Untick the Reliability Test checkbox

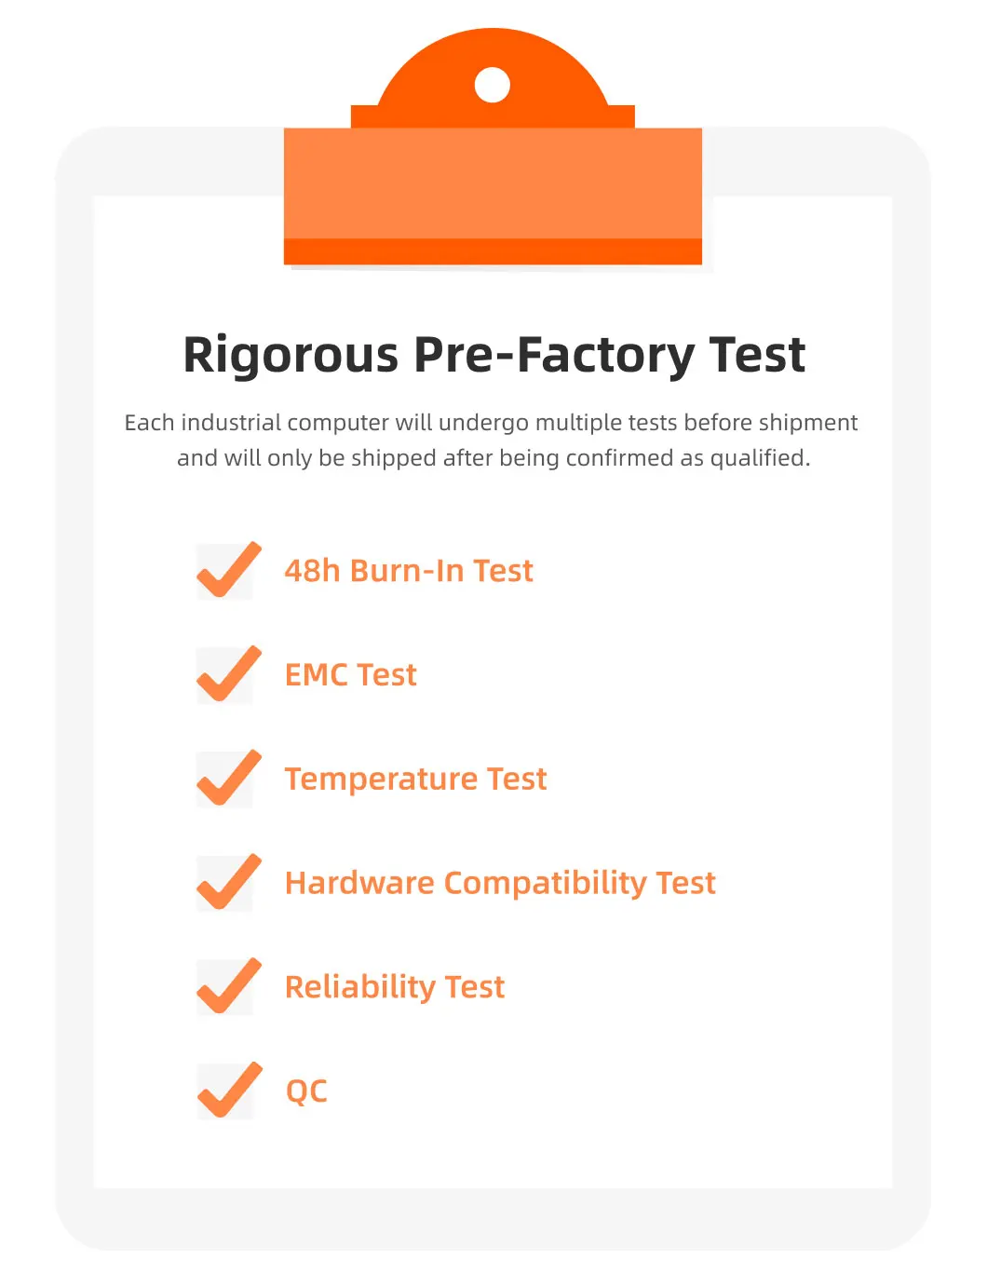(x=225, y=987)
